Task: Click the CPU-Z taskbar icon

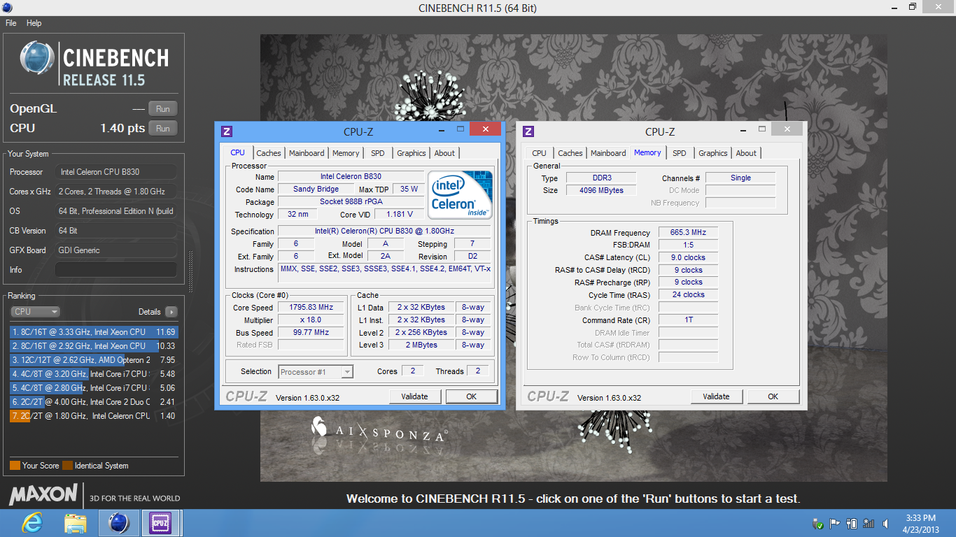Action: click(x=162, y=523)
